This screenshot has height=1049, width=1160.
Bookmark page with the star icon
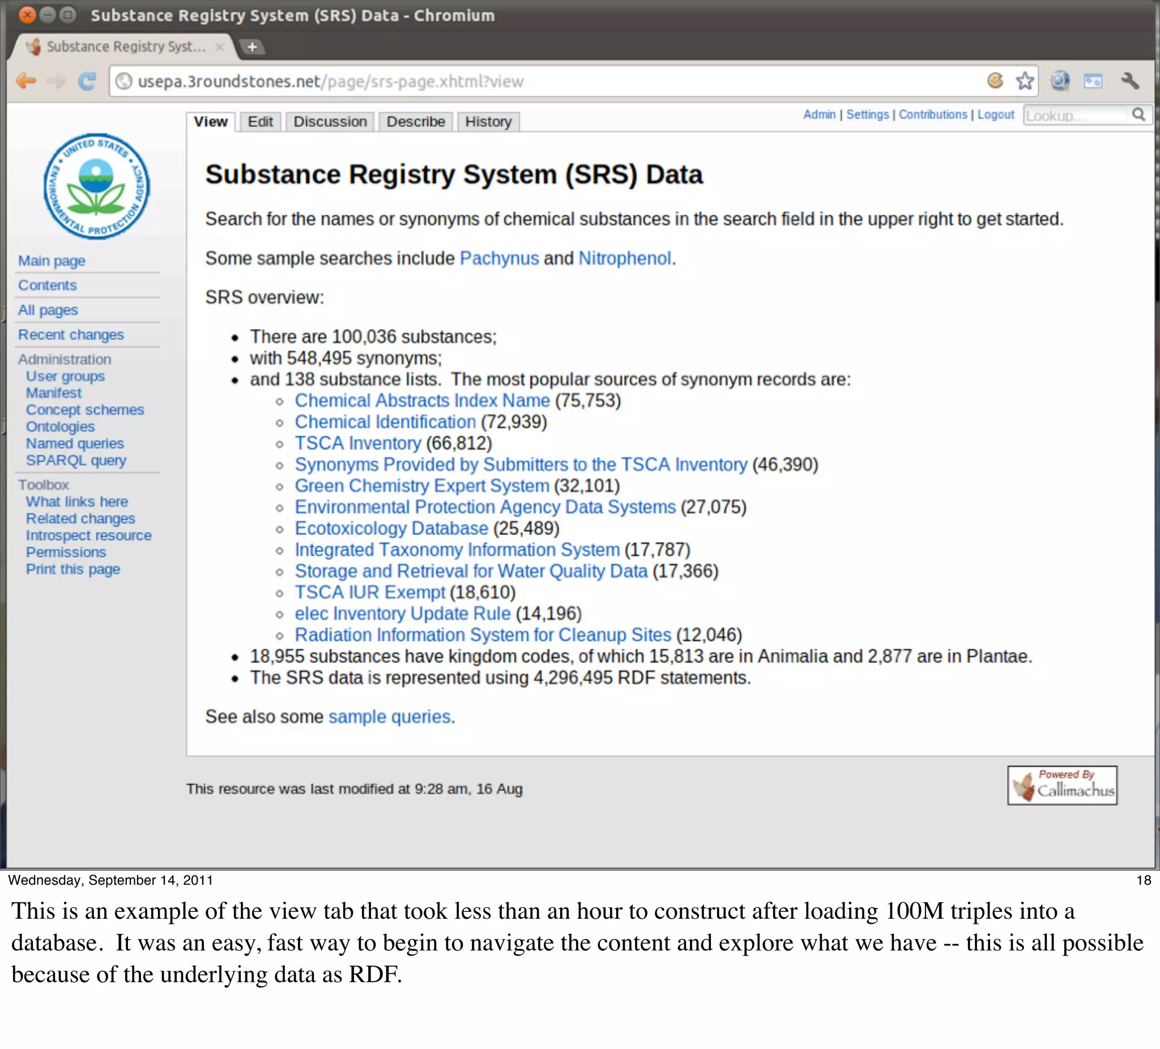[x=1024, y=81]
